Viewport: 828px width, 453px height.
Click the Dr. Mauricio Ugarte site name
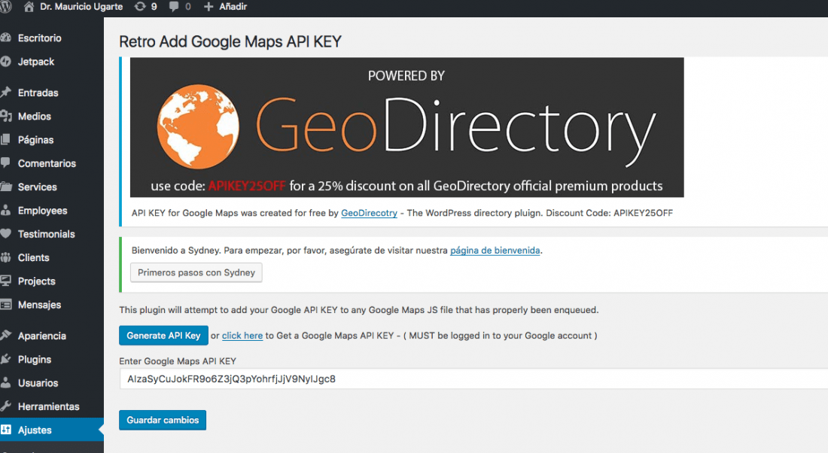pyautogui.click(x=81, y=6)
